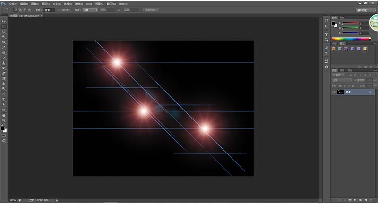
Task: Select the Dodge tool
Action: [4, 89]
